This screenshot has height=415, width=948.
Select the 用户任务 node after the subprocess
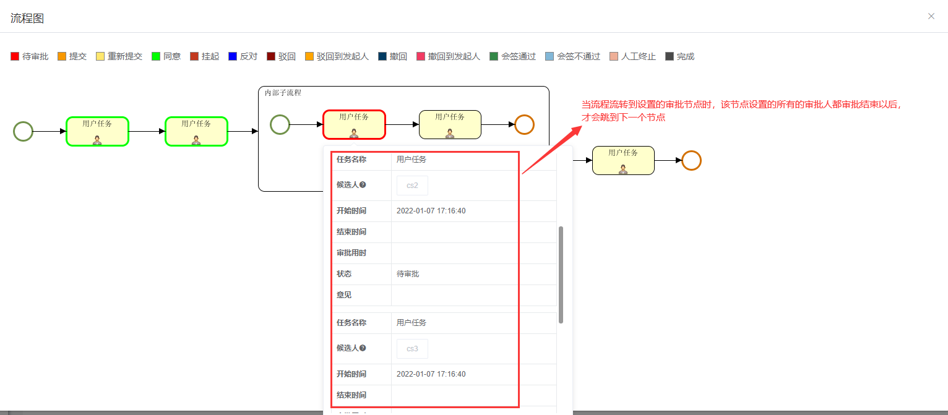623,160
